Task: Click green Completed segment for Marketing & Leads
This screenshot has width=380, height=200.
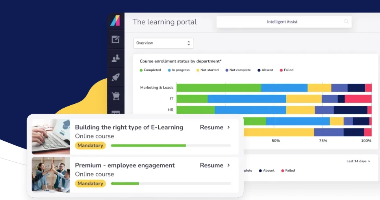Action: pos(219,88)
